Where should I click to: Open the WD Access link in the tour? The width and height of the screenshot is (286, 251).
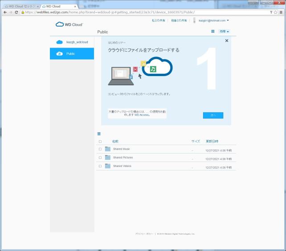(142, 115)
